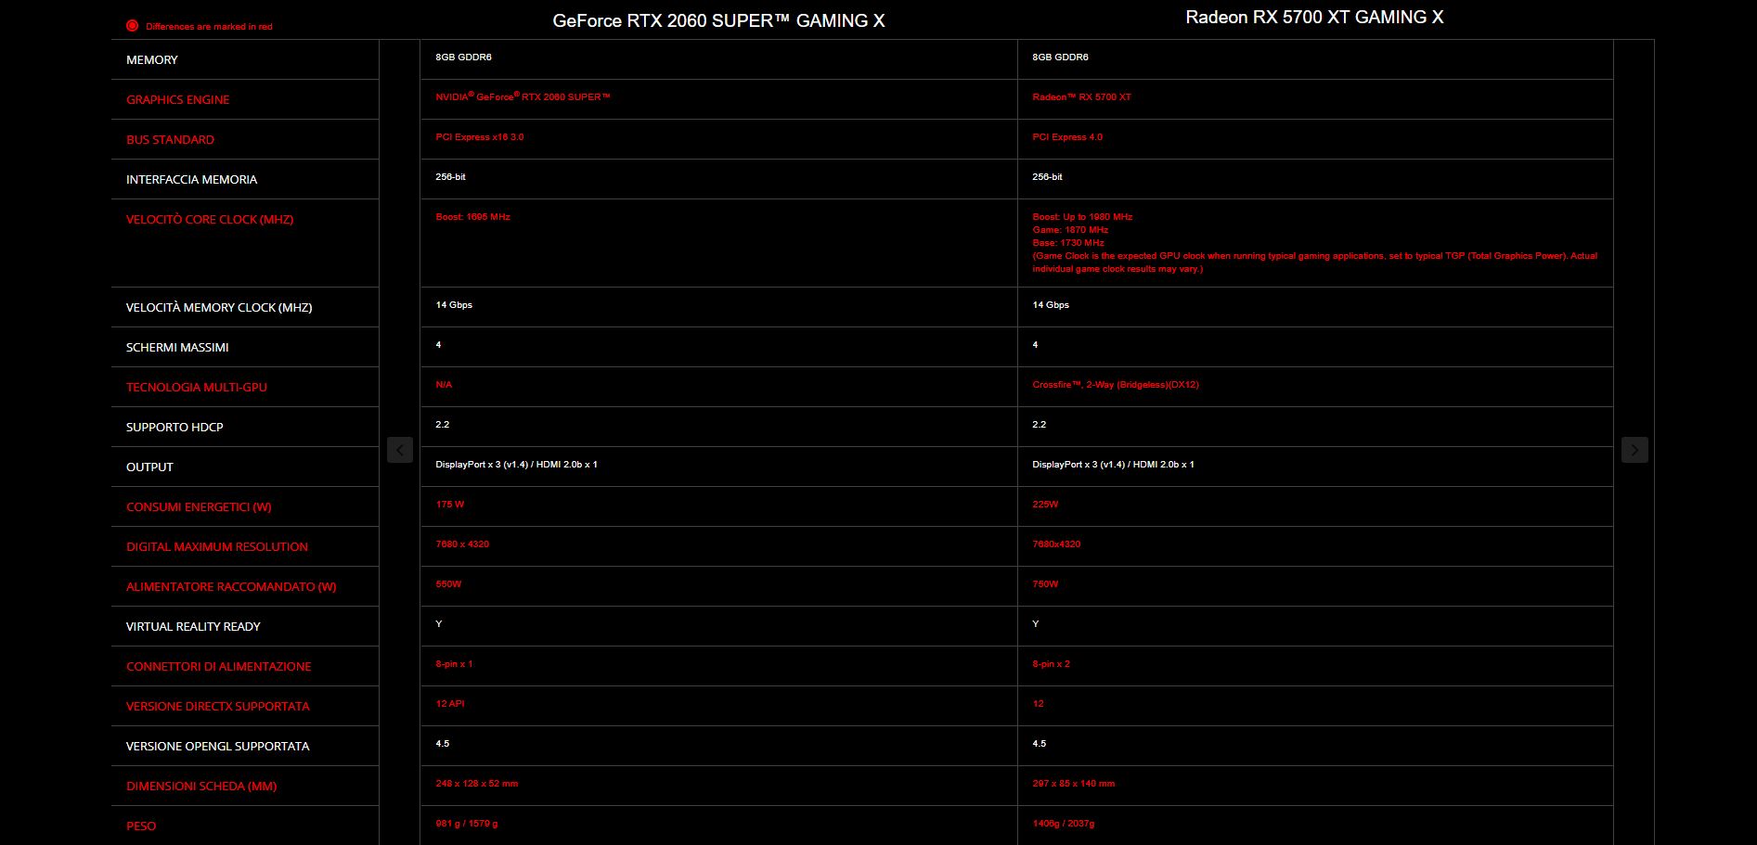This screenshot has height=845, width=1757.
Task: Click '297 x 85 x 140 mm' dimensions
Action: point(1074,783)
